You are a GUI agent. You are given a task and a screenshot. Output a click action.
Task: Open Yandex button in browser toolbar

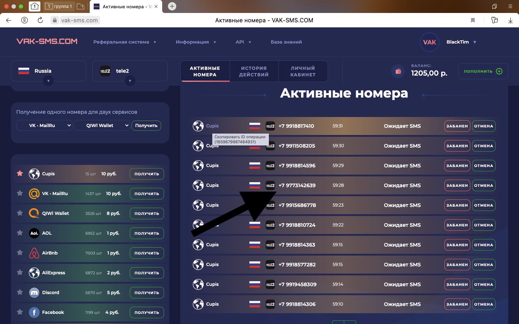tap(25, 20)
